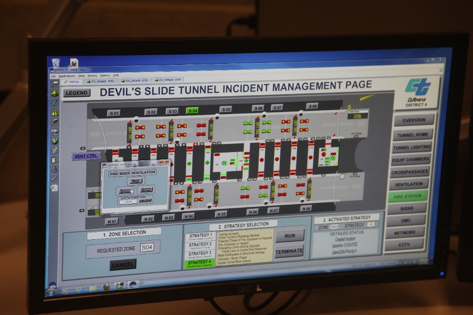Click the Windows Start button
Screen dimensions: 473x315
tap(51, 292)
